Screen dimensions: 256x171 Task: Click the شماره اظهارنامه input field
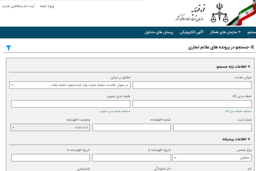pyautogui.click(x=131, y=127)
